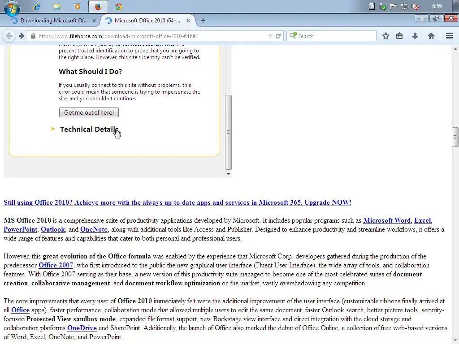Follow the PowerPoint link
The image size is (459, 344).
coord(21,230)
